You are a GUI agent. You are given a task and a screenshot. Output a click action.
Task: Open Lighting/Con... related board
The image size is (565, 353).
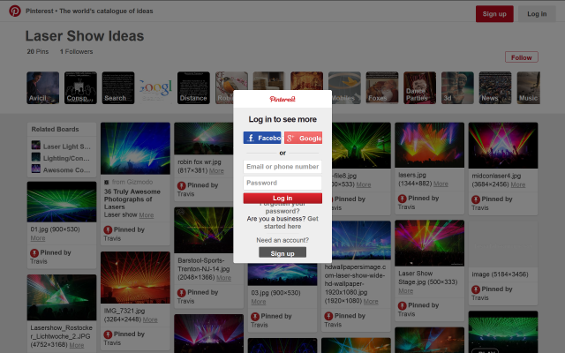point(61,158)
